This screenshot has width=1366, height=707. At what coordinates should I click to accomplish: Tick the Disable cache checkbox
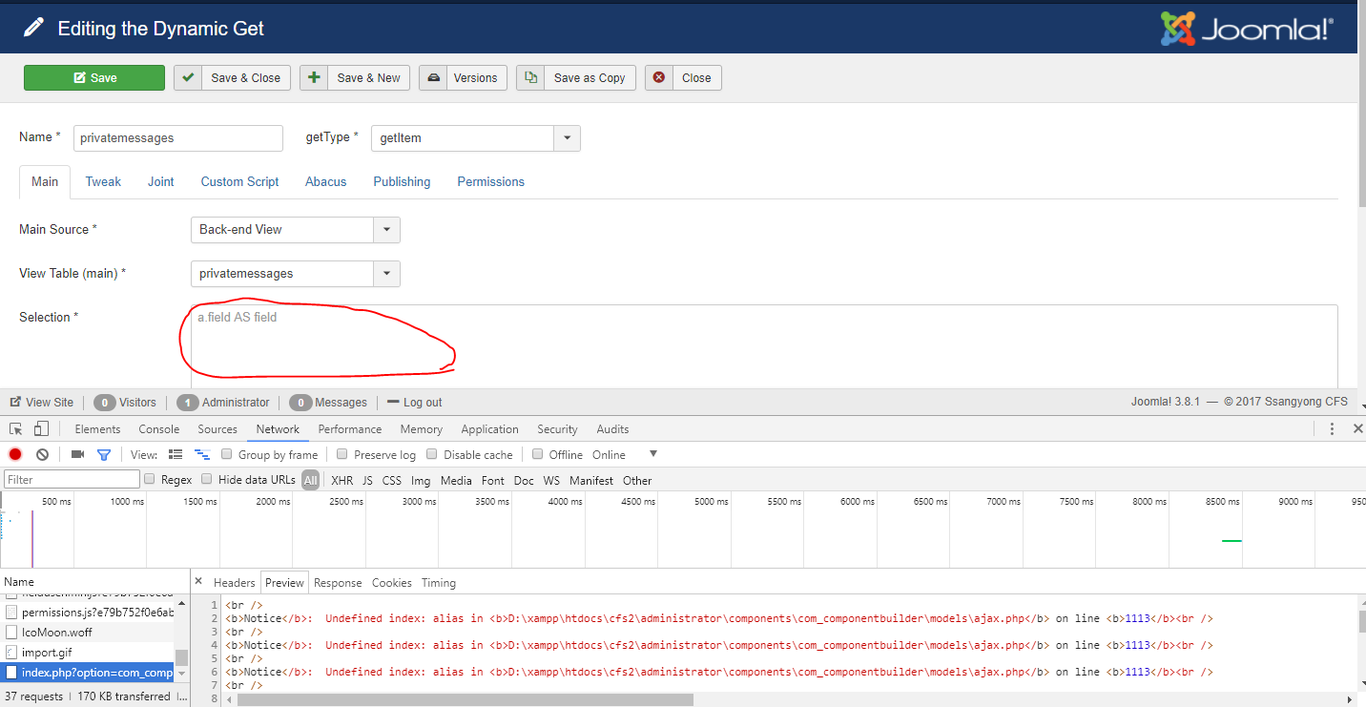coord(432,455)
